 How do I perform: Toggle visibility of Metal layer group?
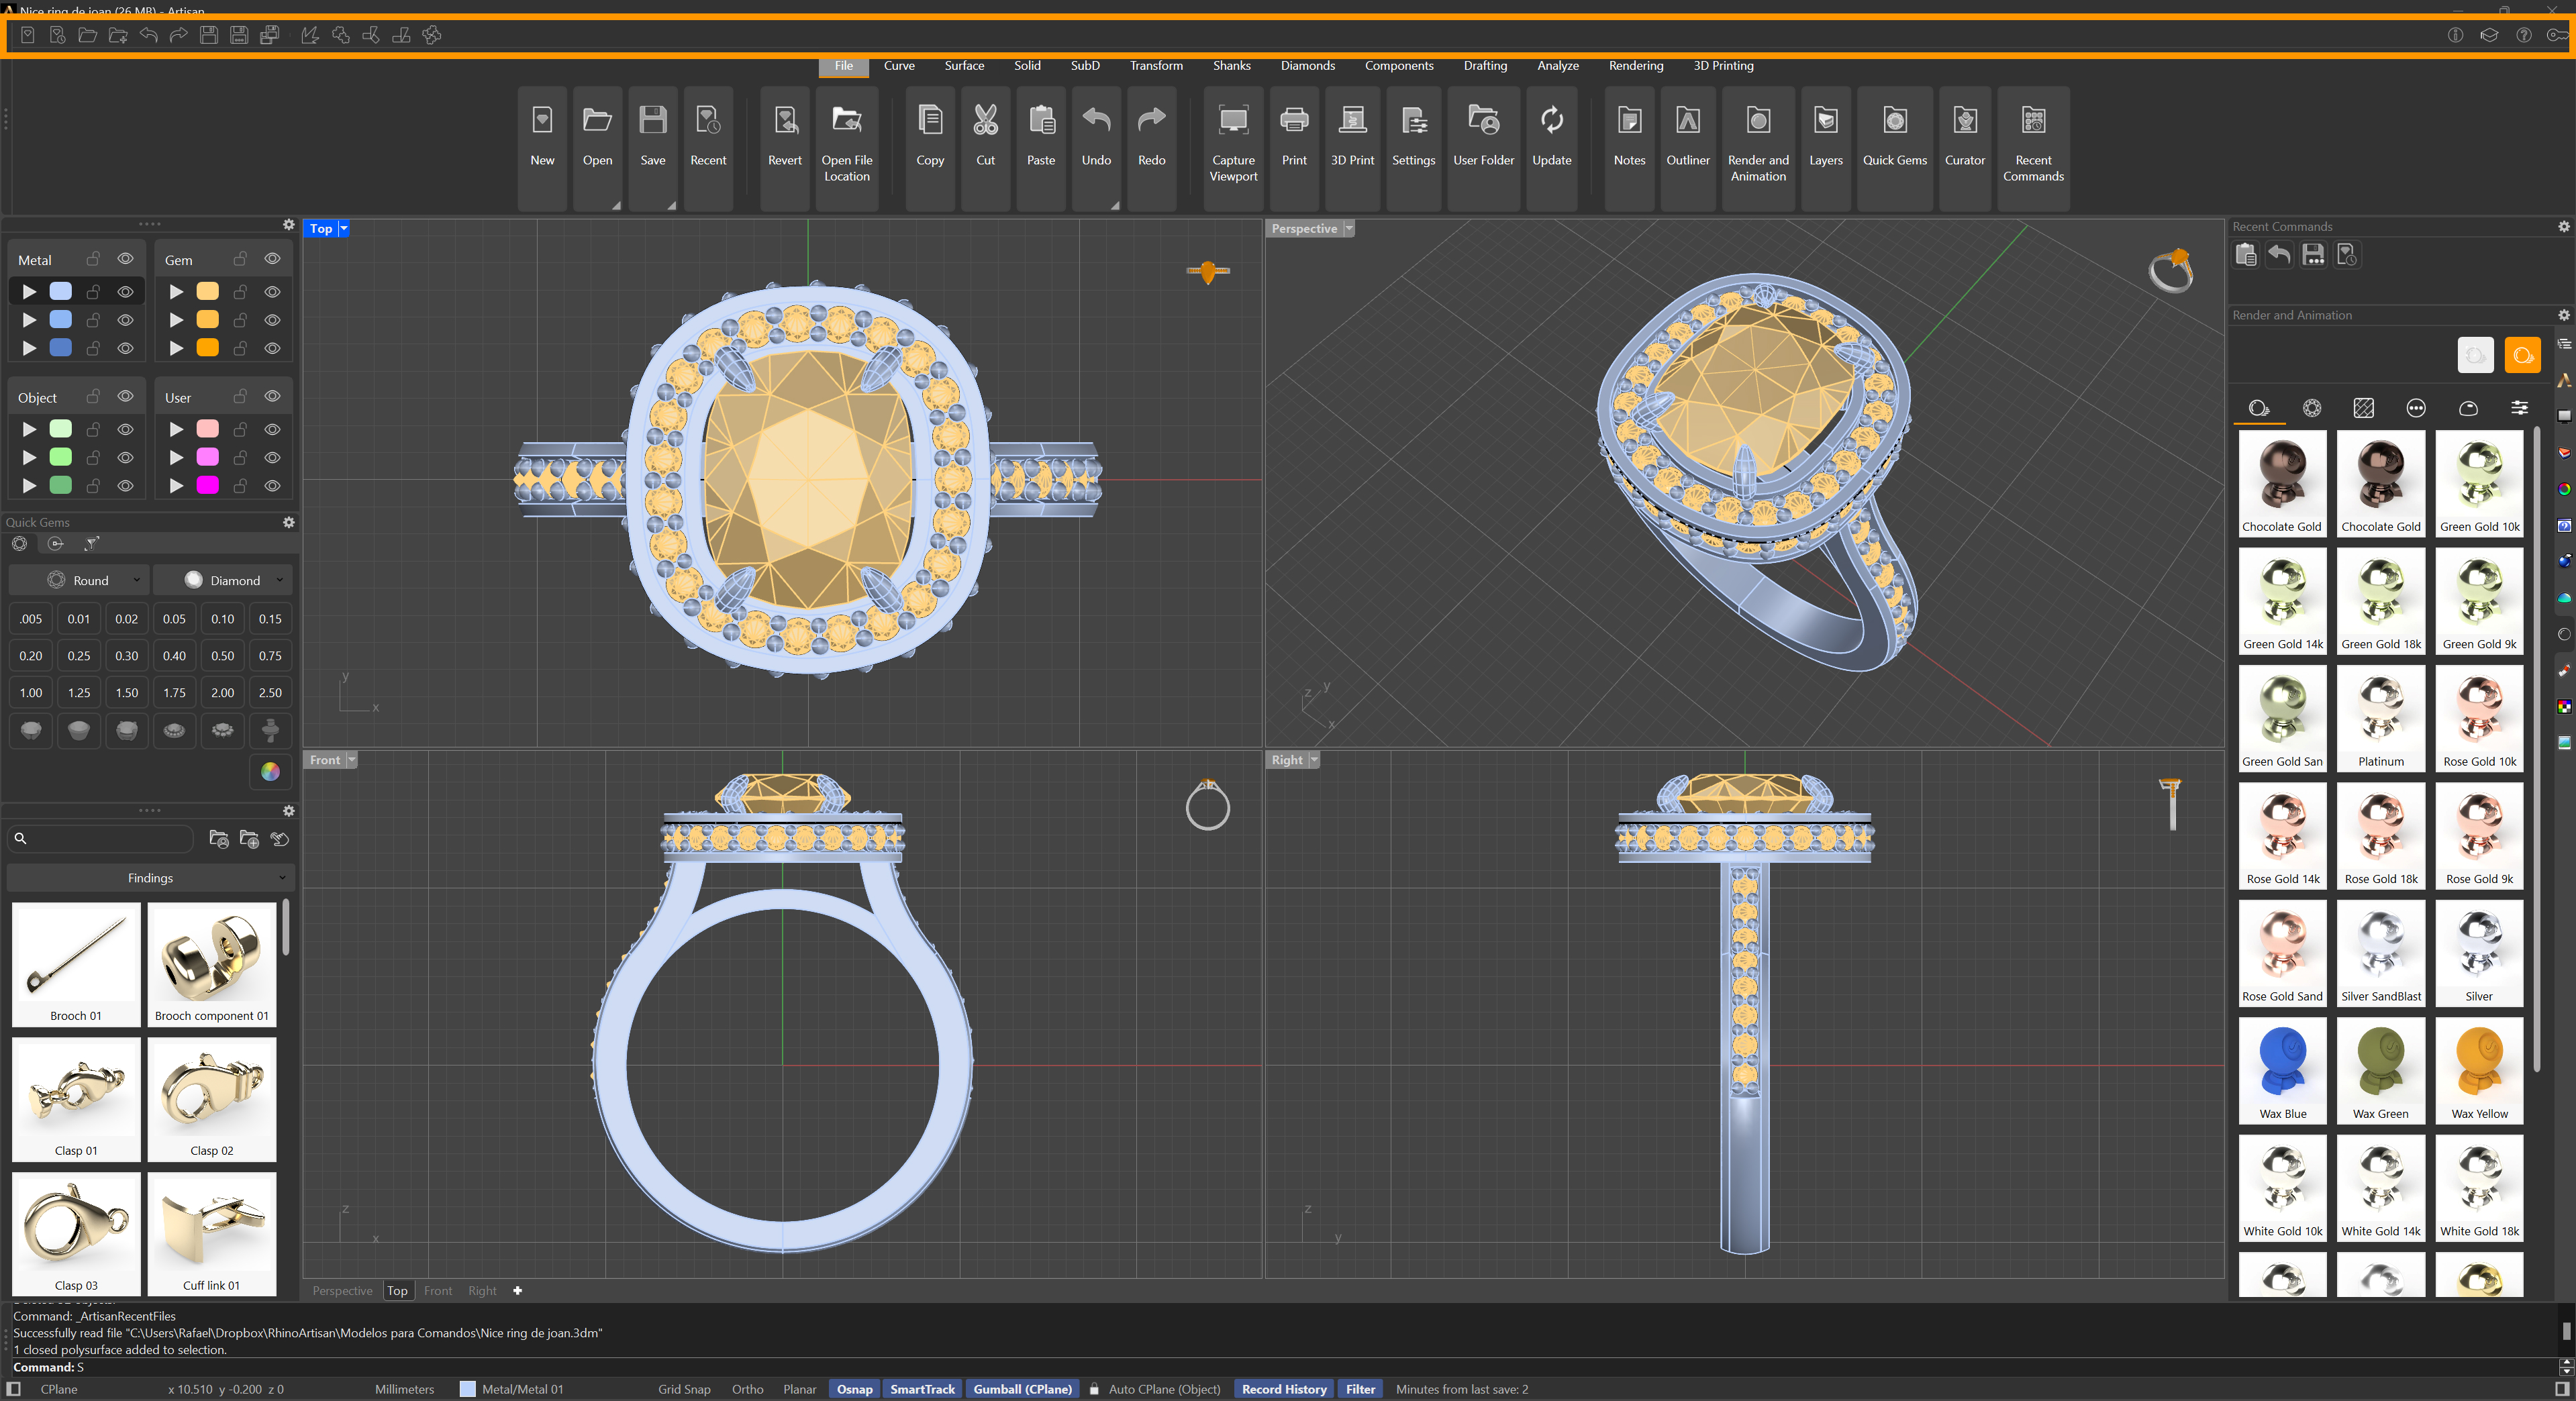pyautogui.click(x=125, y=259)
